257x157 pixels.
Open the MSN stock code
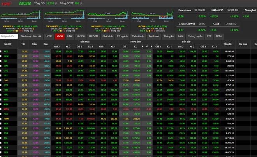[6, 104]
